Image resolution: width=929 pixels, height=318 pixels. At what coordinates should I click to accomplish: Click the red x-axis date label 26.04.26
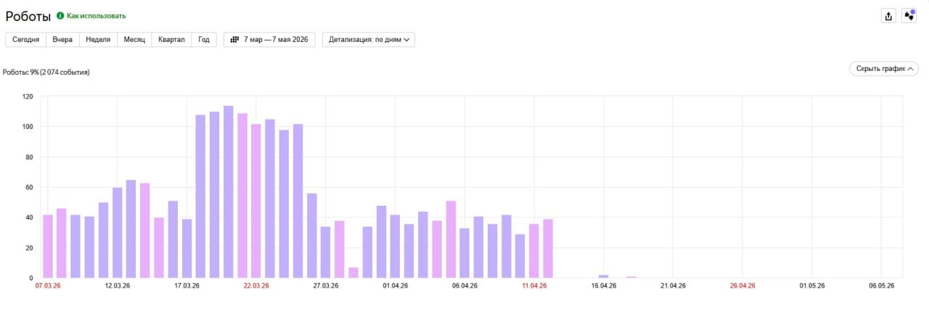coord(742,286)
